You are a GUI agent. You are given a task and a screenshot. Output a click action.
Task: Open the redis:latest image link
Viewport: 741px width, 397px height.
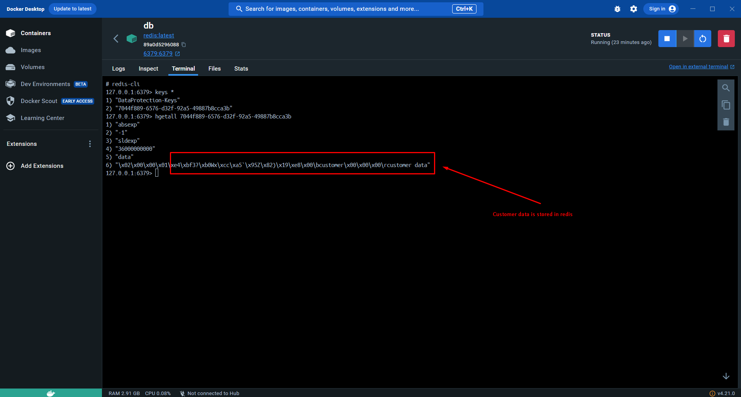159,35
